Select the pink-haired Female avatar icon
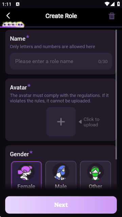This screenshot has height=217, width=122. point(26,172)
